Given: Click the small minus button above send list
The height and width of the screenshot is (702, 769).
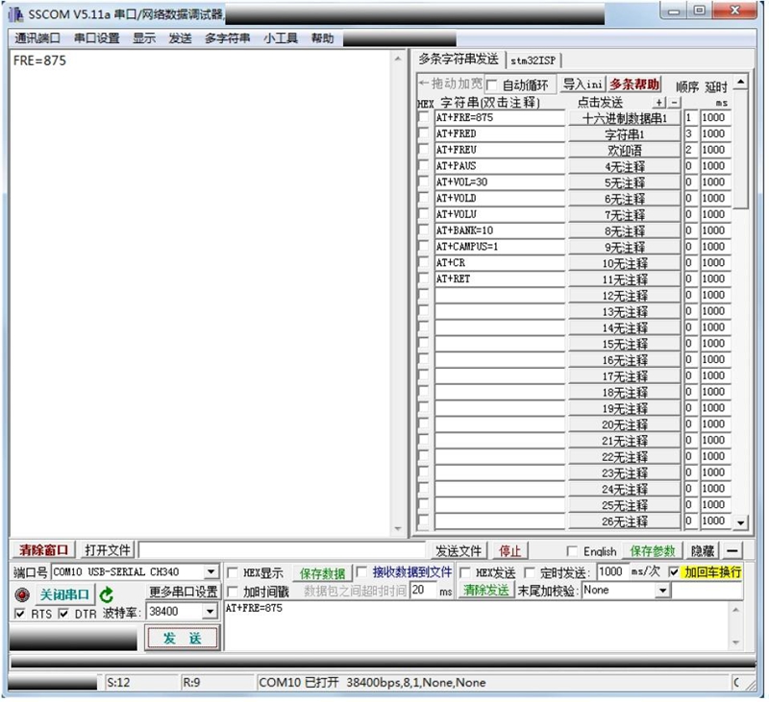Looking at the screenshot, I should pyautogui.click(x=674, y=103).
